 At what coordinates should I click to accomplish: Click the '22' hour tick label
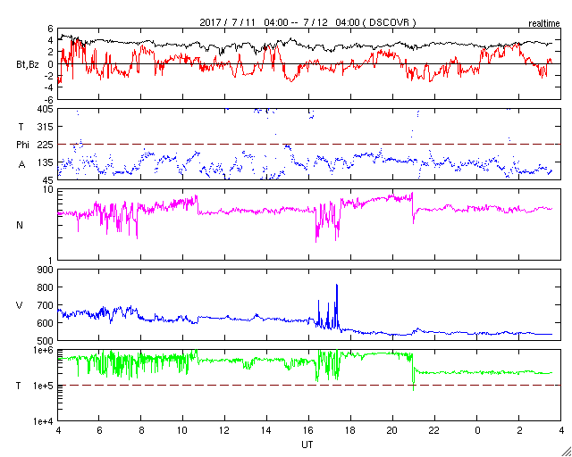(x=435, y=430)
